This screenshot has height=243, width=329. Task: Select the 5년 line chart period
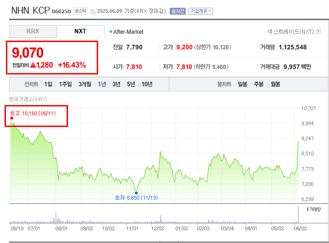(x=131, y=84)
